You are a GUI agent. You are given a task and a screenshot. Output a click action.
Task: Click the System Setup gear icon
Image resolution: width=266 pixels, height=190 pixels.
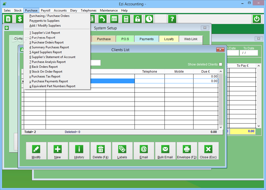(x=7, y=28)
